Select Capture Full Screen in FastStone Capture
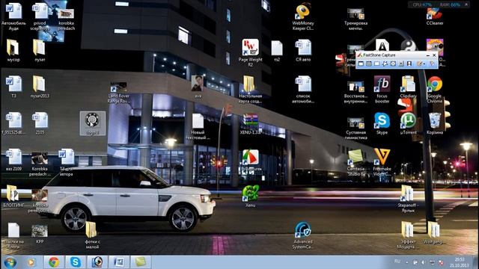 pos(393,64)
